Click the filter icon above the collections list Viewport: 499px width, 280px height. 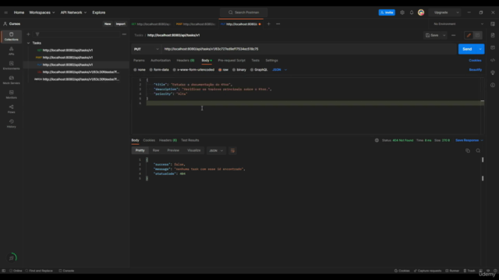37,34
